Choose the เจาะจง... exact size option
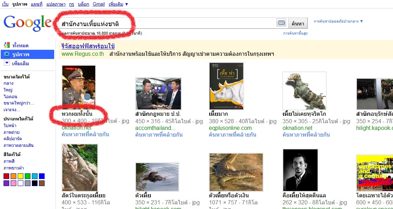393x209 pixels. [12, 109]
